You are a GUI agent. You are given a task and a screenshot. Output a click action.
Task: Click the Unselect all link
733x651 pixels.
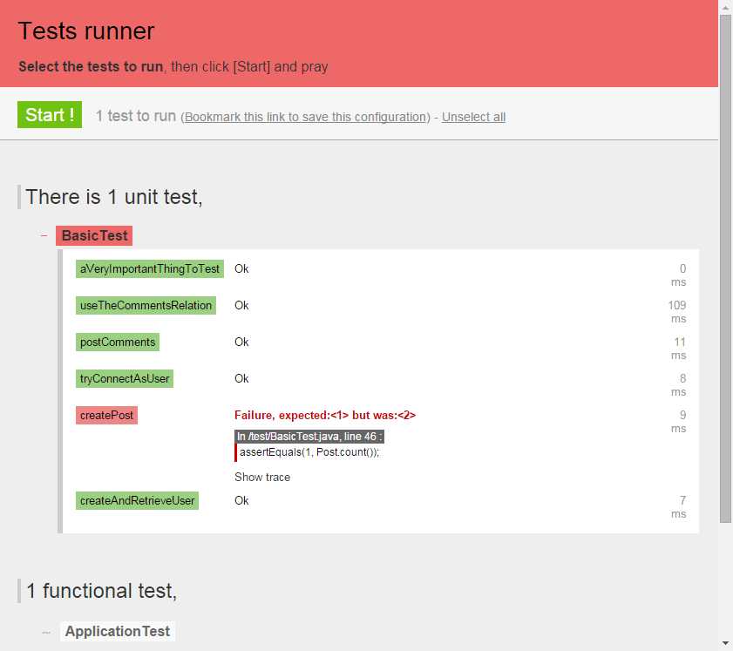click(473, 117)
